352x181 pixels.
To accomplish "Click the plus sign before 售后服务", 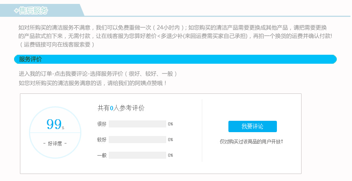I will click(x=16, y=11).
